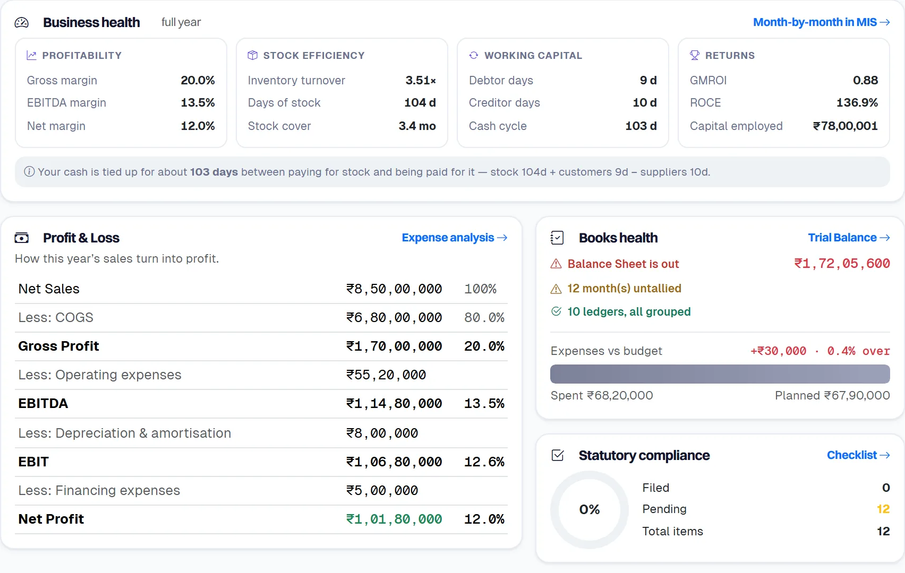Click the Creditor days 10 d value
Image resolution: width=905 pixels, height=573 pixels.
pos(645,102)
